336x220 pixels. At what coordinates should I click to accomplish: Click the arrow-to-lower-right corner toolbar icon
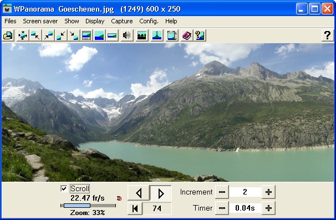(74, 35)
